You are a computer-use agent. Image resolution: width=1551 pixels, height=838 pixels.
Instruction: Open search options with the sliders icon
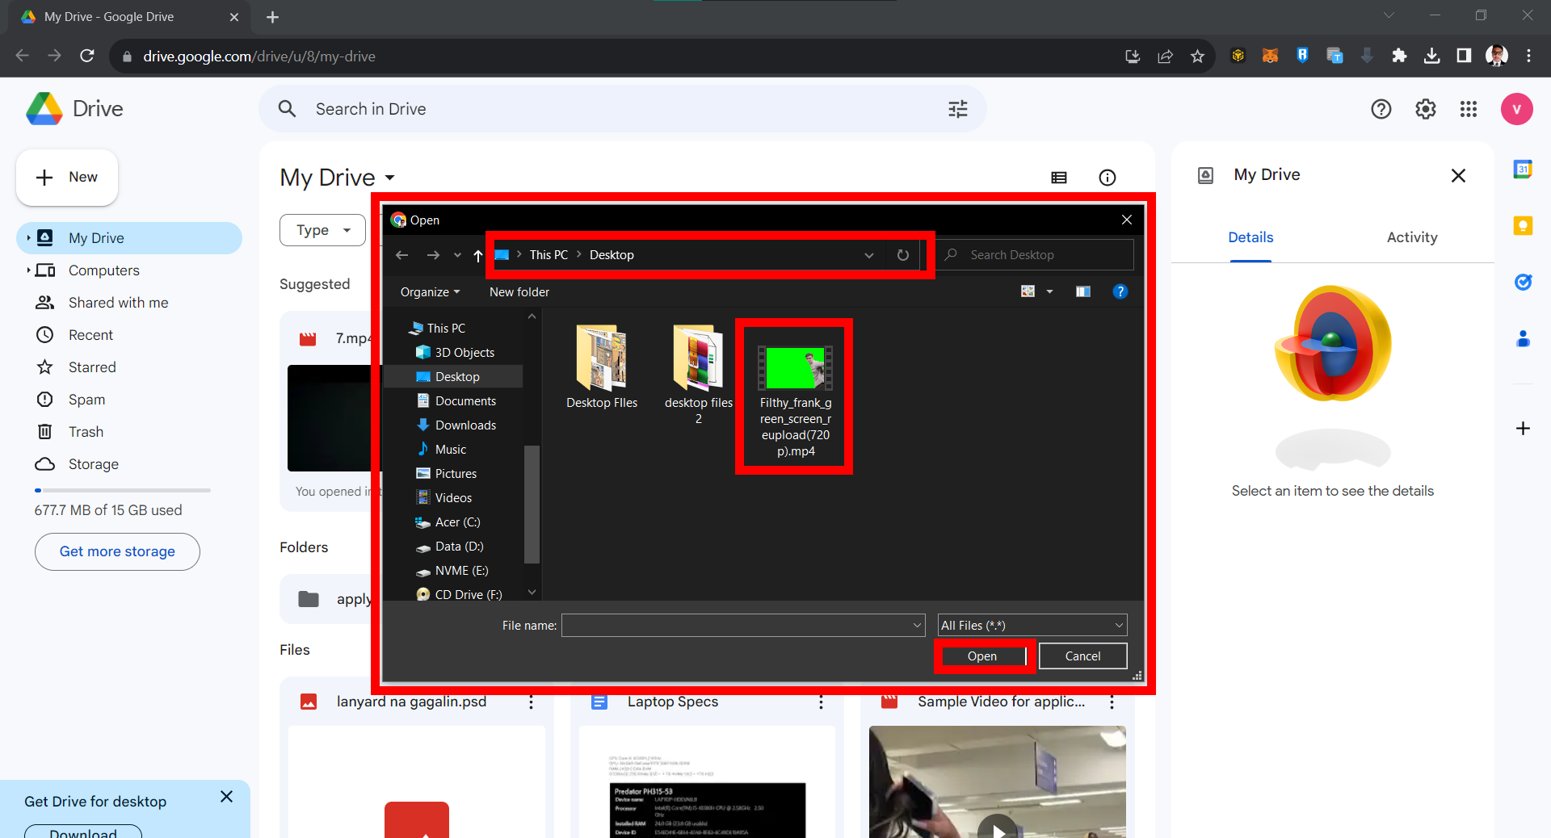coord(957,108)
